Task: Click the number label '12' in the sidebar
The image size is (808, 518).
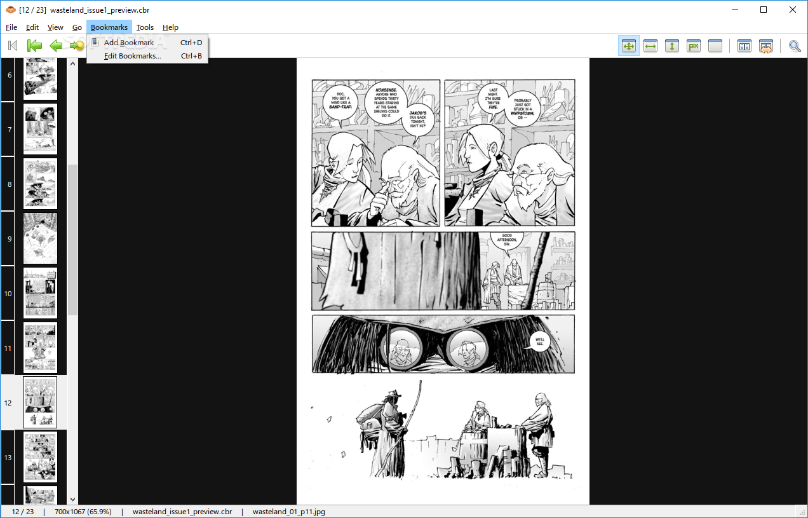Action: [8, 403]
